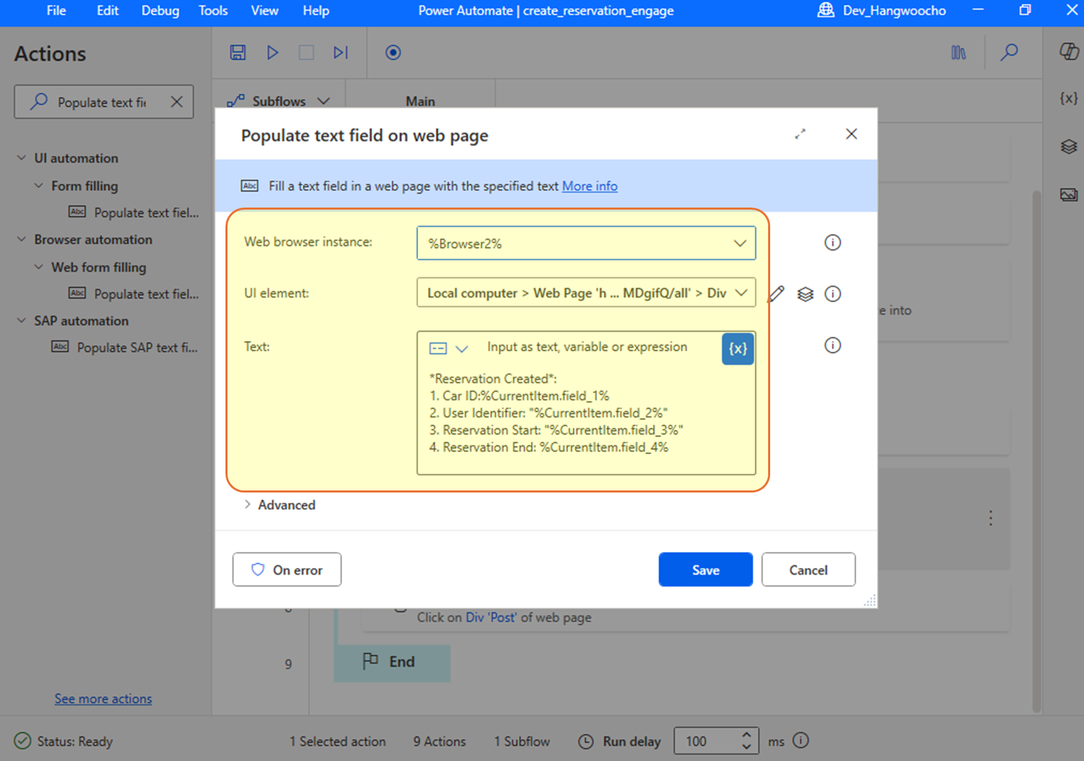The image size is (1084, 761).
Task: Click the 'Status: Ready' status text
Action: [75, 741]
